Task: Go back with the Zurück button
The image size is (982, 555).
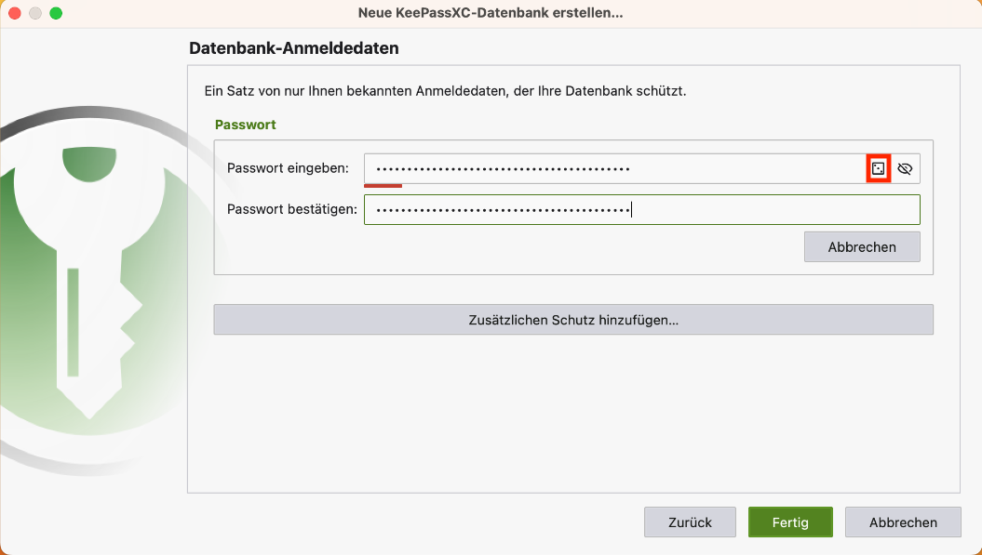Action: (690, 522)
